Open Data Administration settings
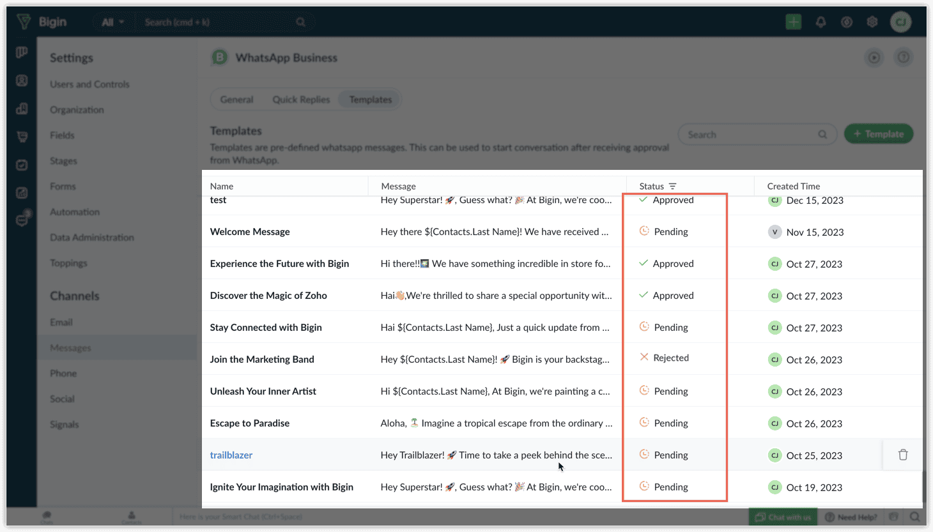Image resolution: width=933 pixels, height=532 pixels. tap(92, 238)
